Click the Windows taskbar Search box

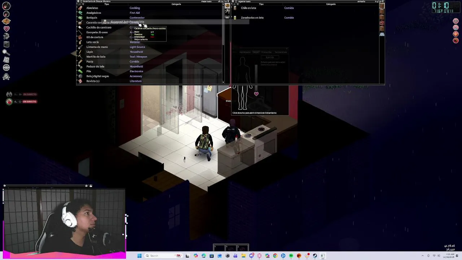pyautogui.click(x=163, y=256)
